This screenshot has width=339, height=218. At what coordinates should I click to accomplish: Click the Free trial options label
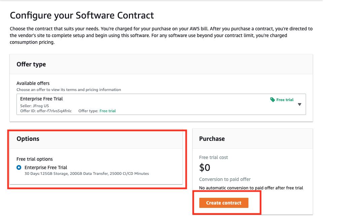[35, 159]
